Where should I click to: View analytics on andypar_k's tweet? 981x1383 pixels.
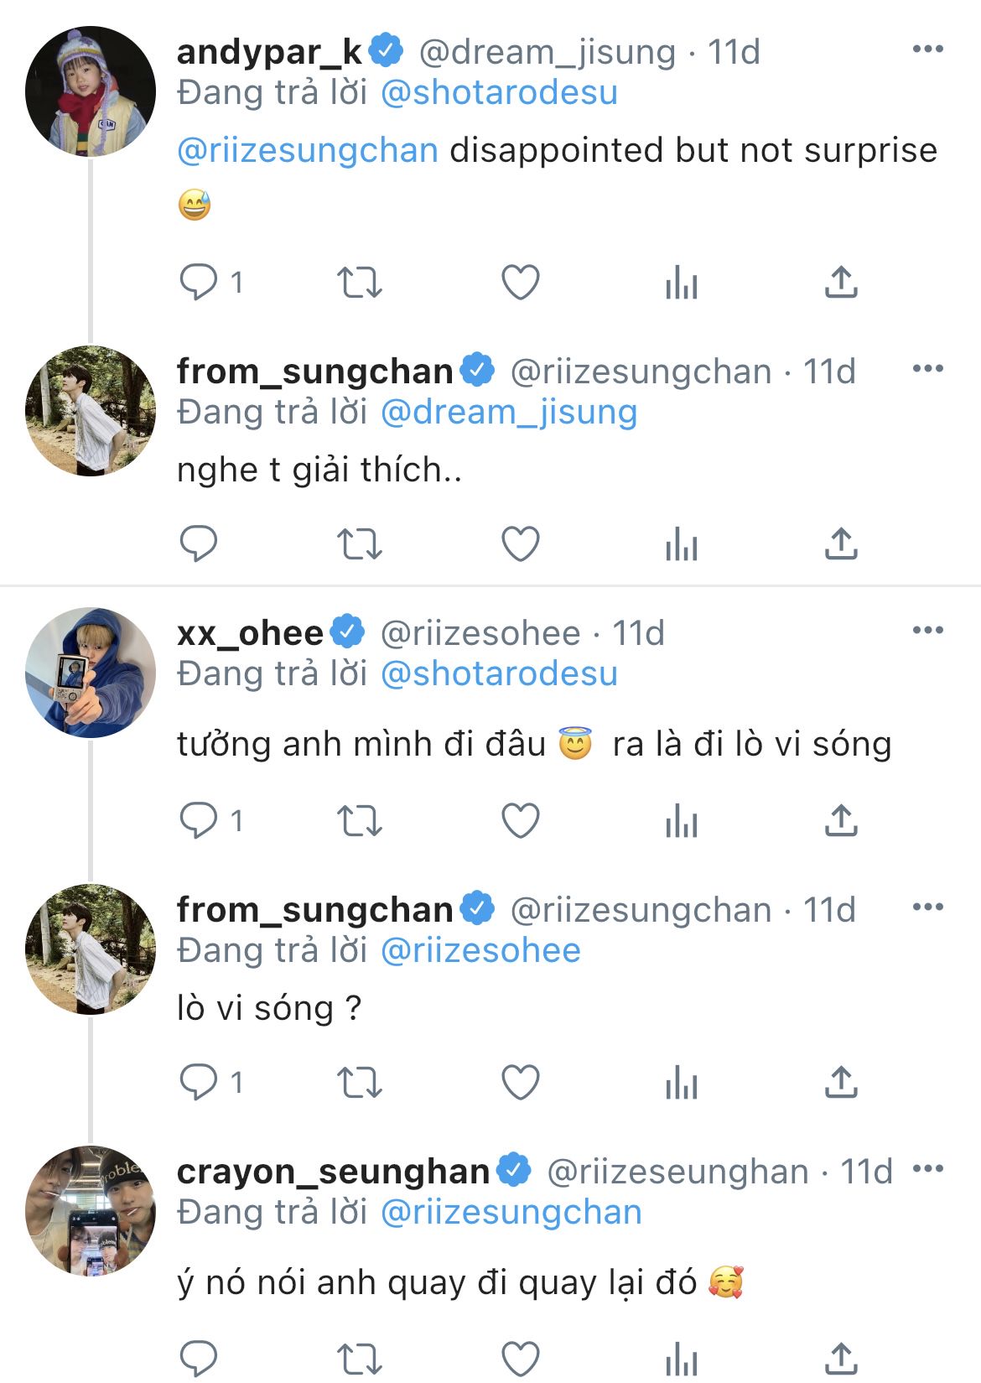[x=681, y=282]
